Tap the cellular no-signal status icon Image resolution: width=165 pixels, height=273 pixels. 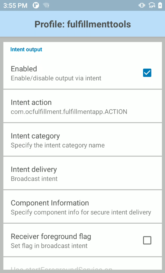(151, 5)
